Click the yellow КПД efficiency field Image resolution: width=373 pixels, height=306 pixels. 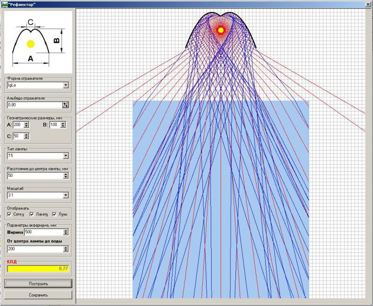[x=38, y=268]
